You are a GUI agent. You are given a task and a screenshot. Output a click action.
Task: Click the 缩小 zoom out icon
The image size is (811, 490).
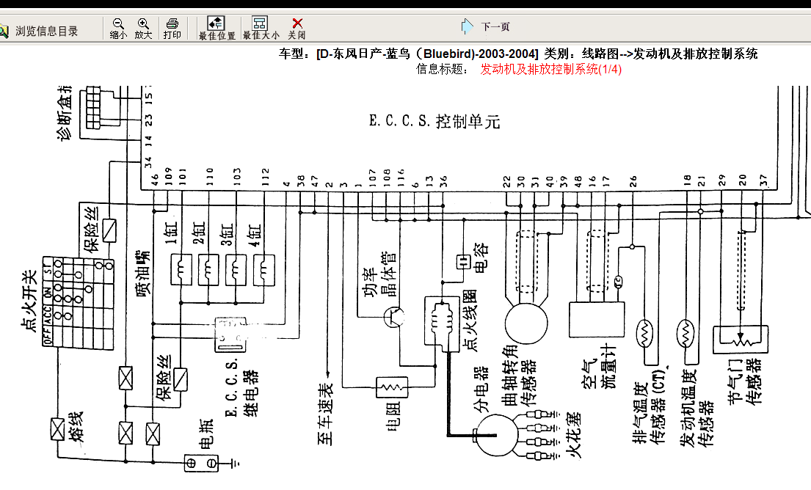click(x=118, y=23)
